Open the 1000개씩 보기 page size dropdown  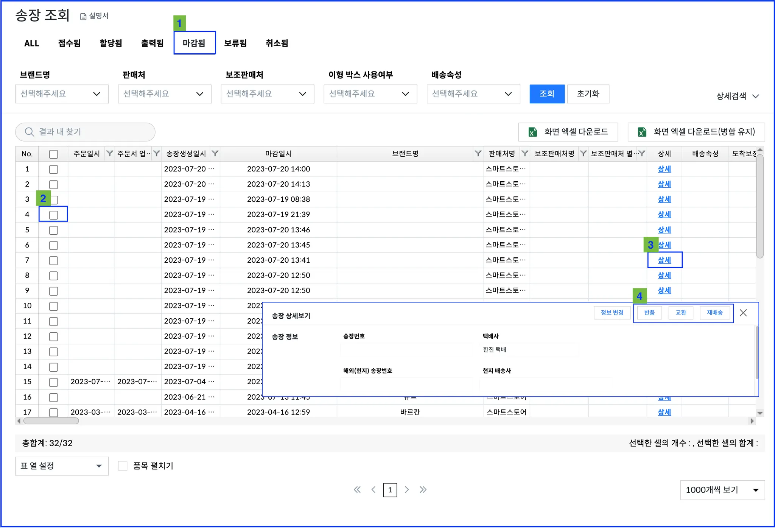722,490
